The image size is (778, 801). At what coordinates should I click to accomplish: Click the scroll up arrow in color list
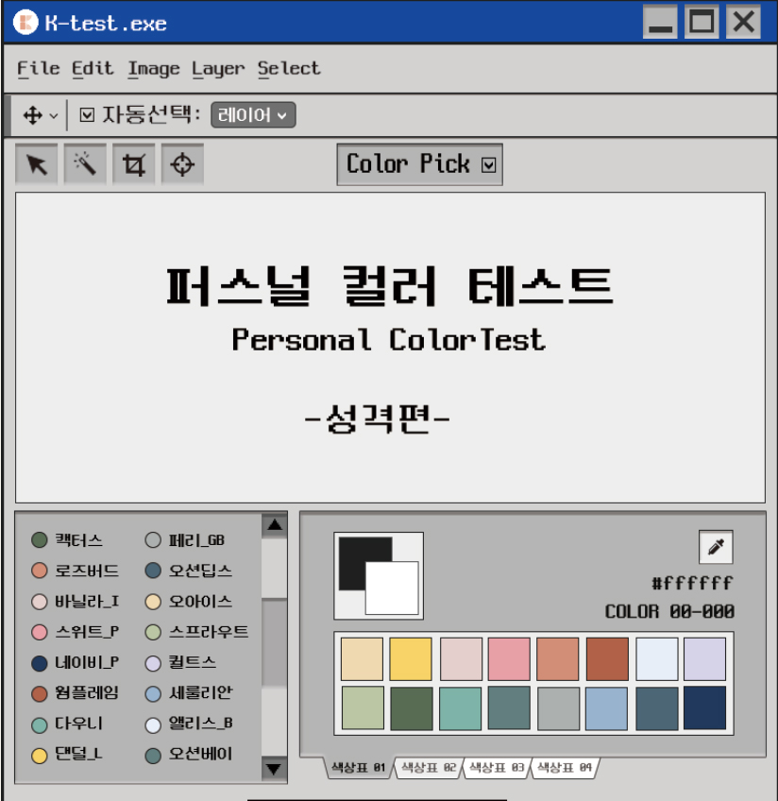click(274, 525)
